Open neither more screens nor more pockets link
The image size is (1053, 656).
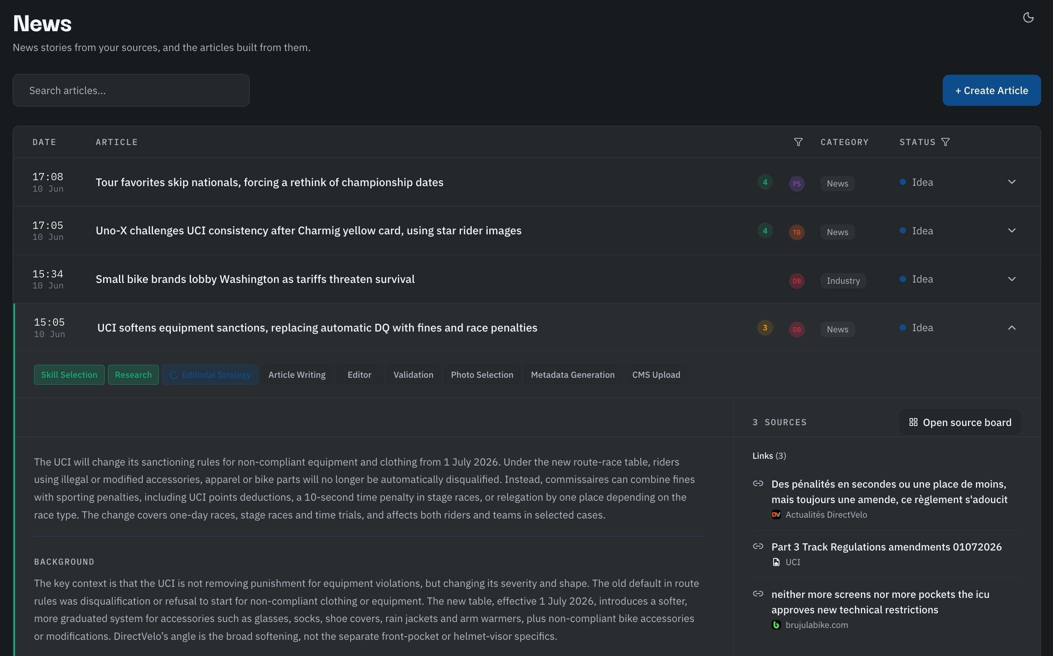click(x=880, y=602)
